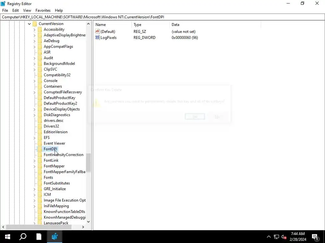This screenshot has width=325, height=243.
Task: Sort values by the Name column
Action: 113,25
